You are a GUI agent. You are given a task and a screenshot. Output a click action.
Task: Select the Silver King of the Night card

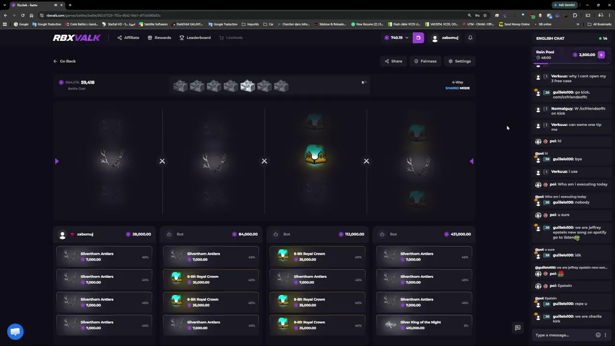click(424, 325)
